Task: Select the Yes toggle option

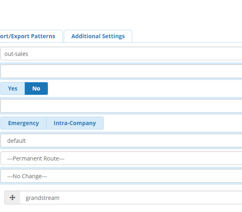Action: point(13,89)
